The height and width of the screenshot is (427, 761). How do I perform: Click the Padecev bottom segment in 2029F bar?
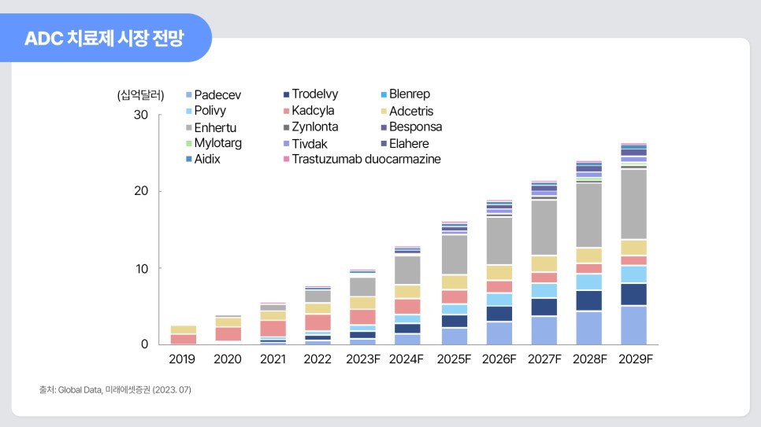[634, 326]
